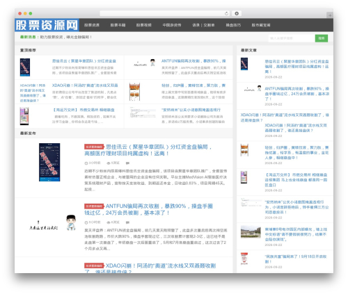Viewport: 348px width, 294px height.
Task: Open ANTFUN article in 最新文章 sidebar
Action: [x=297, y=94]
